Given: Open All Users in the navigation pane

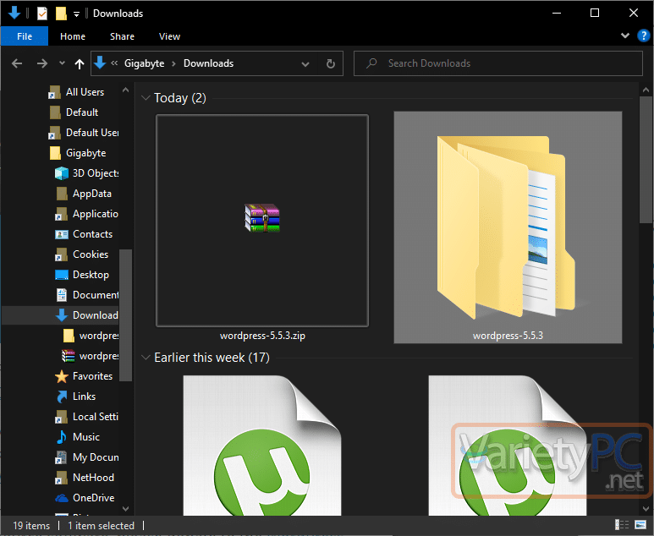Looking at the screenshot, I should pyautogui.click(x=85, y=92).
